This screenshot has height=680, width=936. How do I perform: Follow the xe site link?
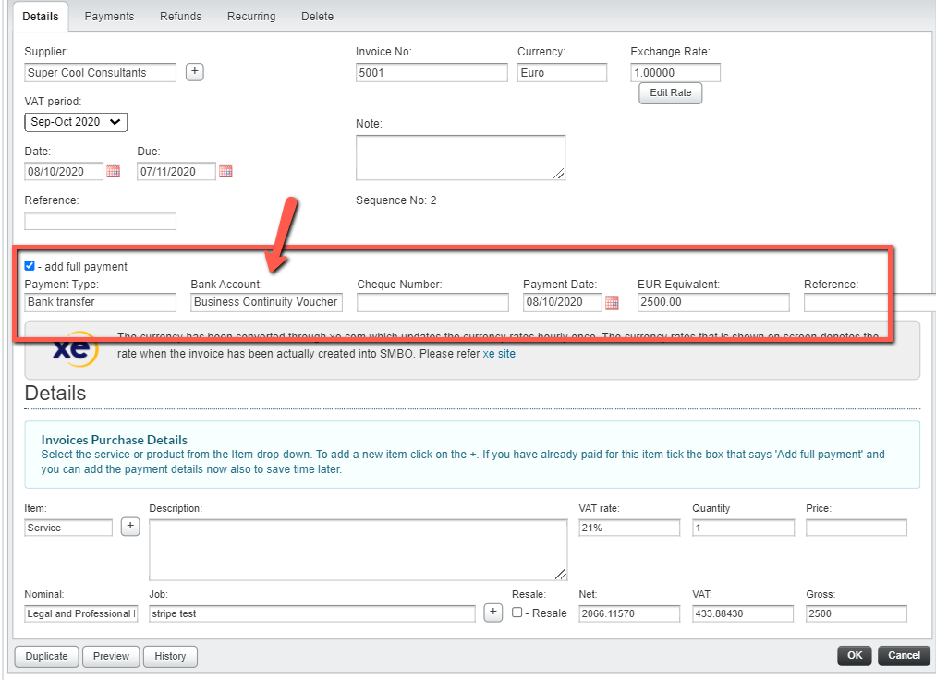(499, 353)
